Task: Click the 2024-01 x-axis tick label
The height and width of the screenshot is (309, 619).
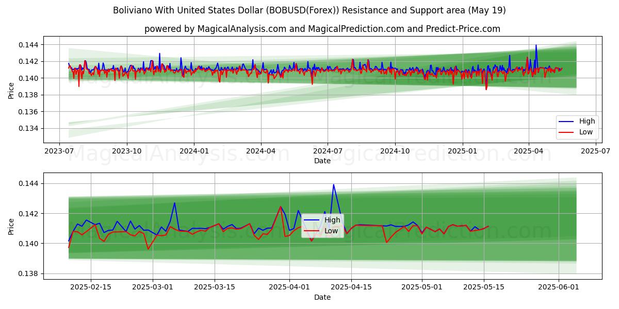Action: point(194,151)
